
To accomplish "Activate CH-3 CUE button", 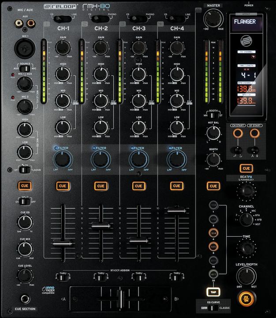I will pos(139,186).
